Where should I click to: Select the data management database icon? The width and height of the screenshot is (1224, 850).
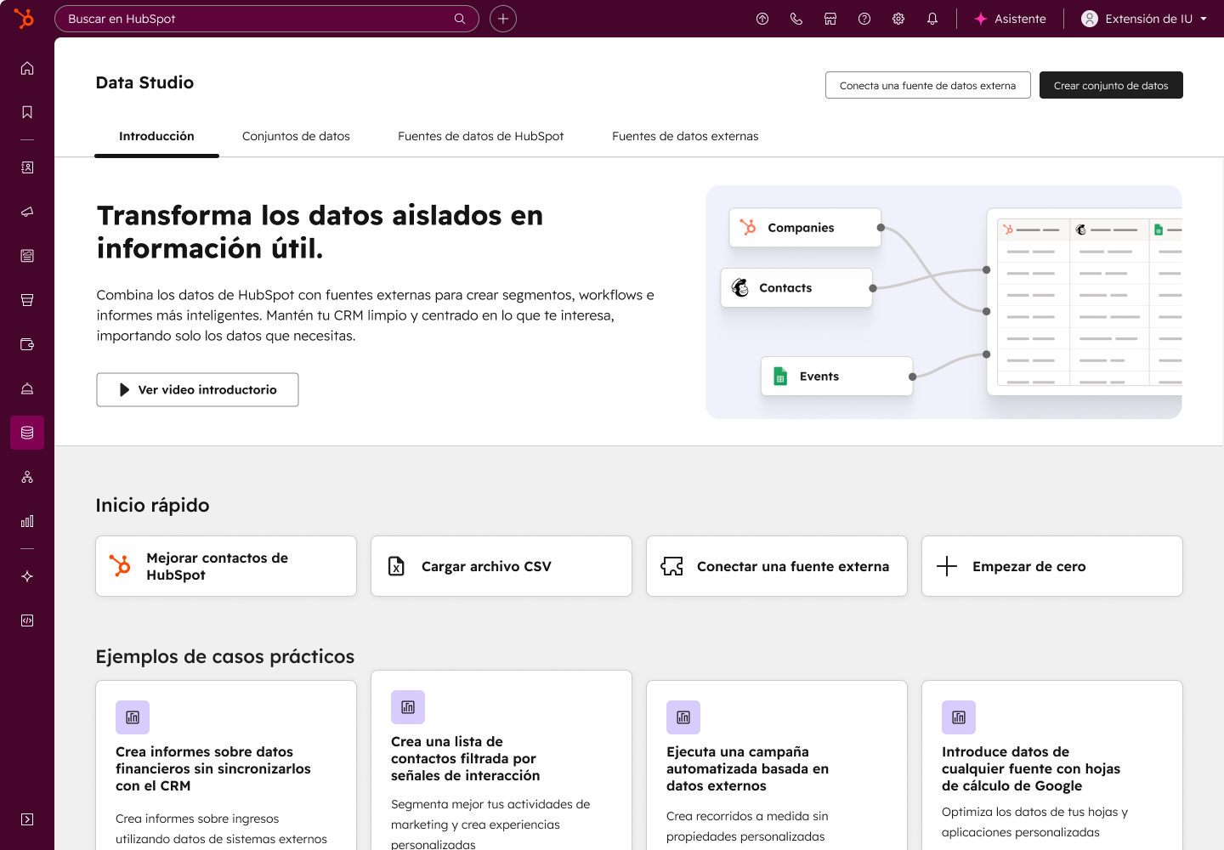point(27,433)
